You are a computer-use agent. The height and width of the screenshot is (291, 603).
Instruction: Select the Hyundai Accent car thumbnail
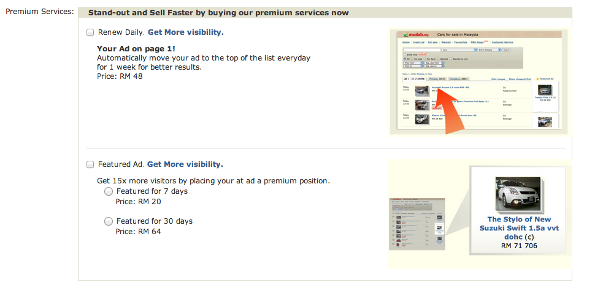coord(422,91)
